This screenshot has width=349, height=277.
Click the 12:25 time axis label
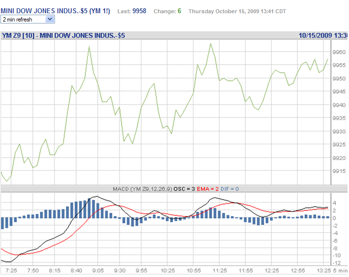tap(272, 271)
